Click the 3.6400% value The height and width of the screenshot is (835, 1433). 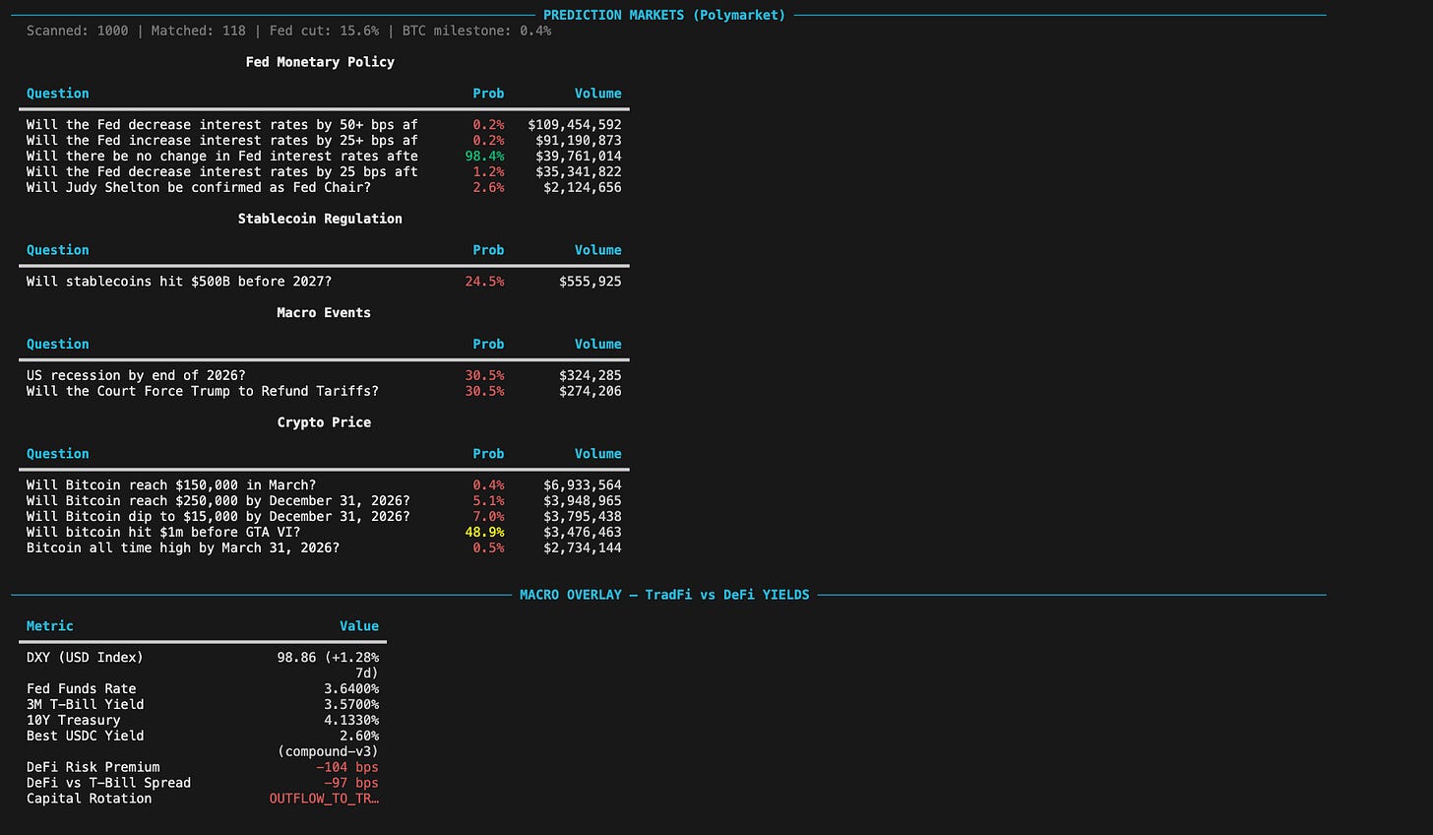tap(351, 689)
